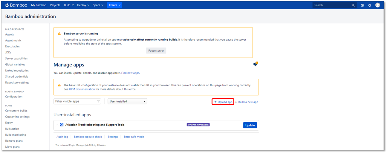Open Move plans in sidebar
Image resolution: width=387 pixels, height=153 pixels.
pyautogui.click(x=12, y=147)
